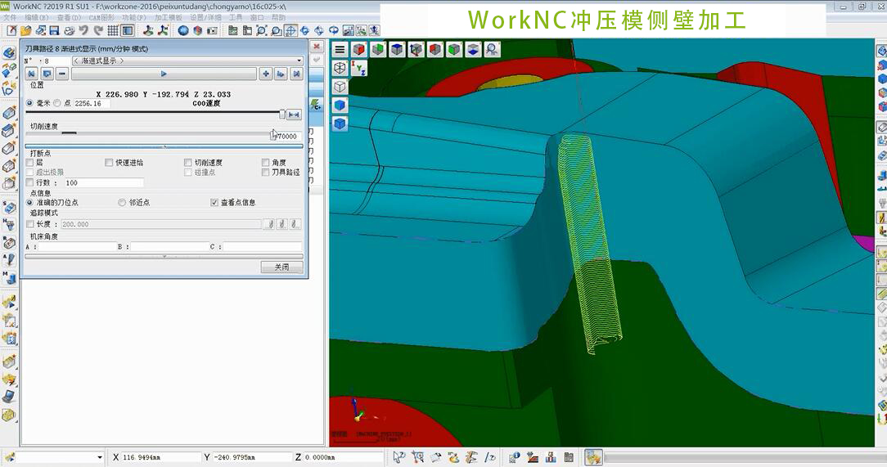Switch to plain wireframe cube display
Viewport: 887px width, 467px height.
click(340, 87)
